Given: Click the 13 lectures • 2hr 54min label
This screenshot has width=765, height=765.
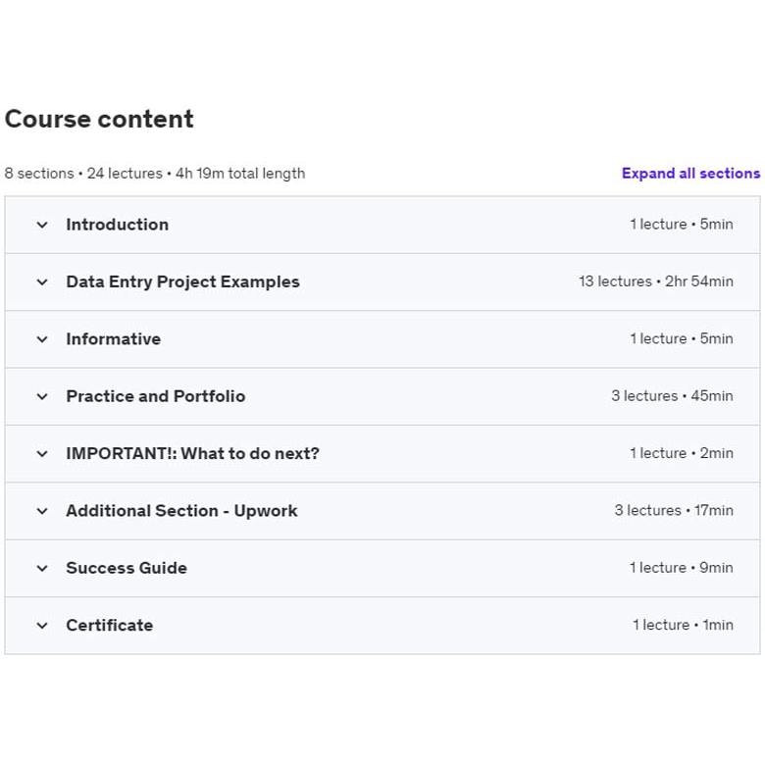Looking at the screenshot, I should 655,282.
